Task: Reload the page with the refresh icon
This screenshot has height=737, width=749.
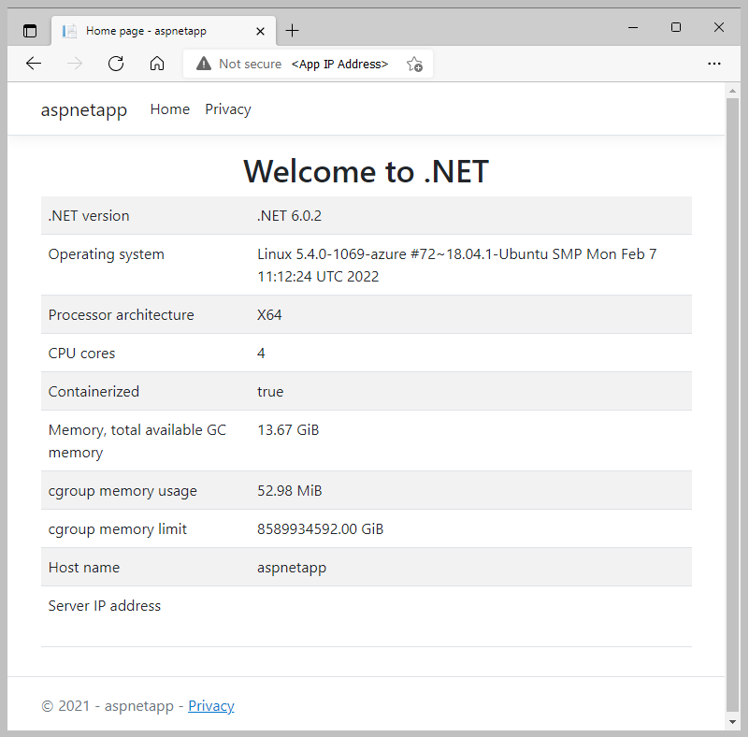Action: click(x=115, y=64)
